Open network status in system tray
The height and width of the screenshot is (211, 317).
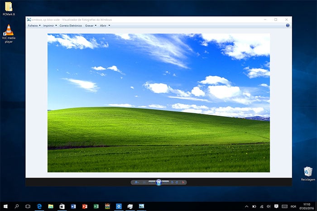[262, 206]
